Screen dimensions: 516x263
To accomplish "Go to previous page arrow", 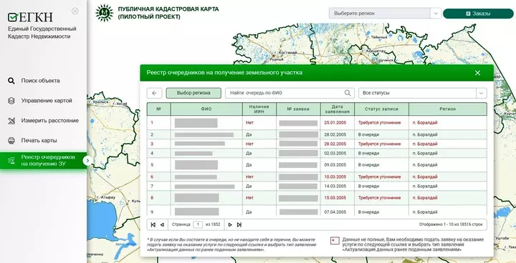I will pos(162,224).
